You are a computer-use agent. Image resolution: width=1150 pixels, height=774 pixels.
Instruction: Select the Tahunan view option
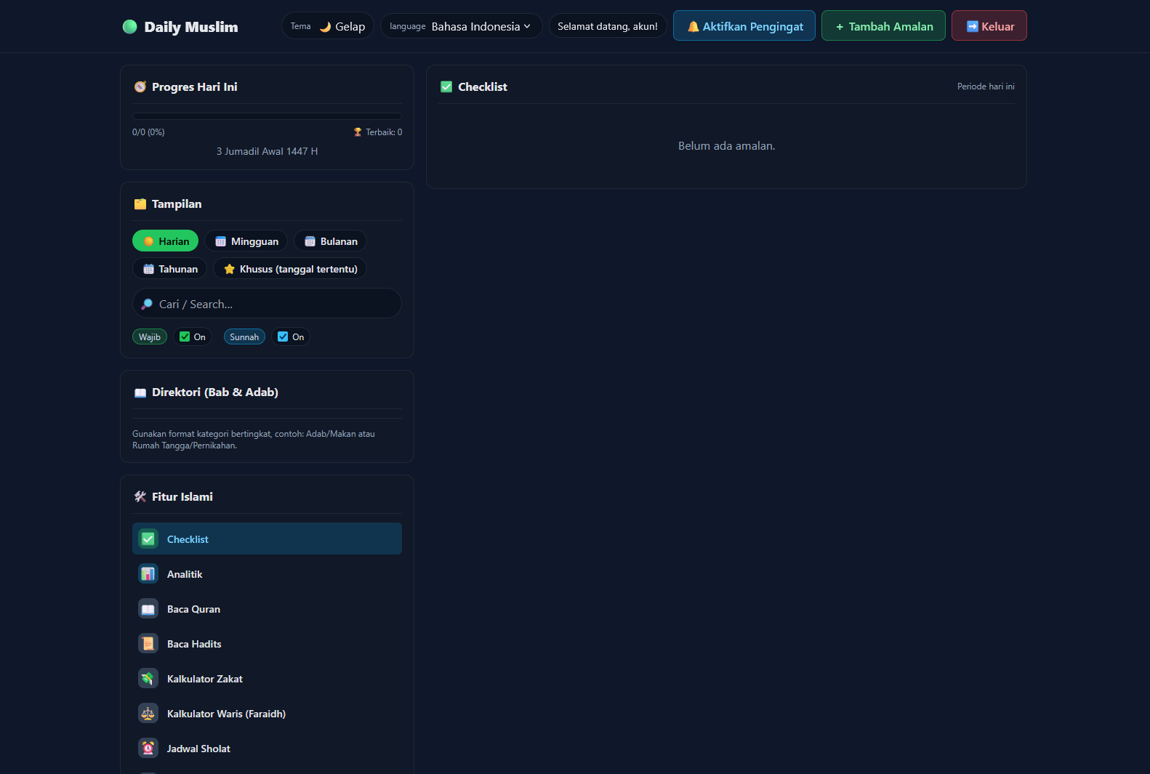coord(170,269)
